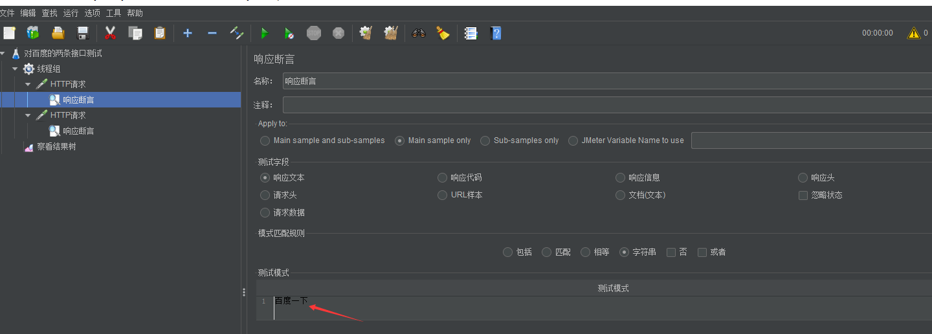Choose 包括 matching rule radio

[507, 252]
